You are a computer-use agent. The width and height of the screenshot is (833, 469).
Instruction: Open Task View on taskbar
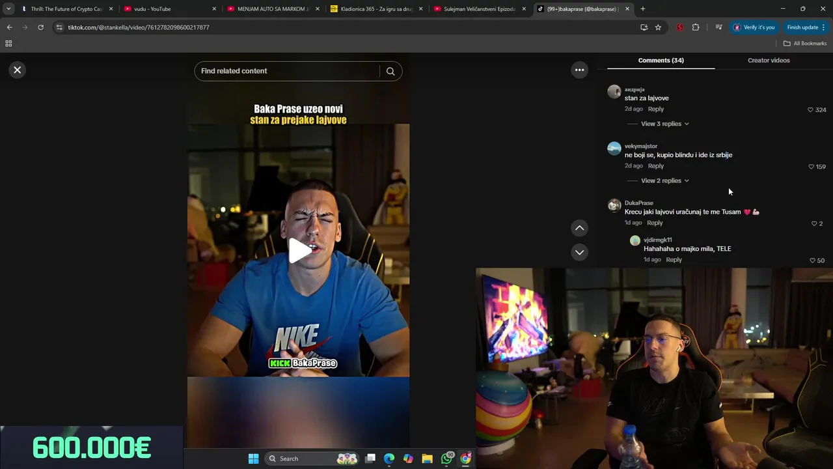coord(370,459)
